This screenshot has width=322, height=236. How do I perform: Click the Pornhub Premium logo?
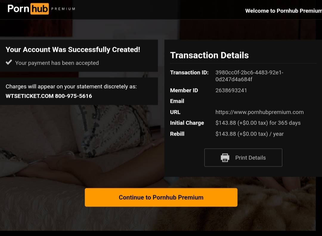click(41, 9)
